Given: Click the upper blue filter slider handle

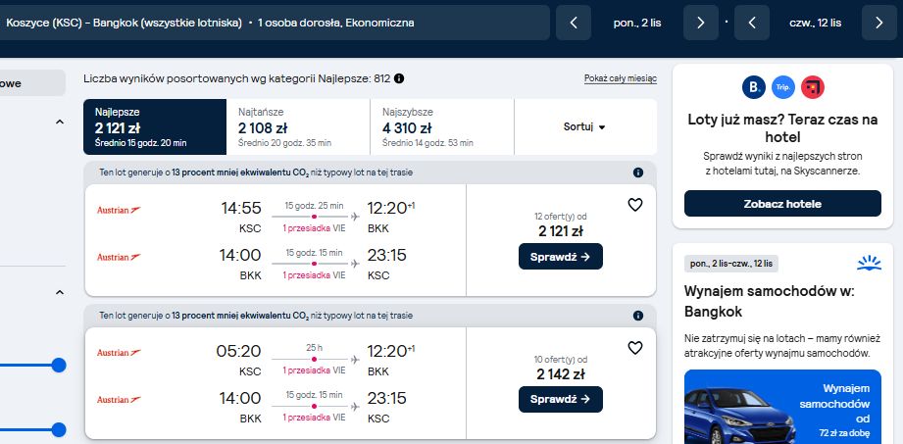Looking at the screenshot, I should [x=59, y=366].
